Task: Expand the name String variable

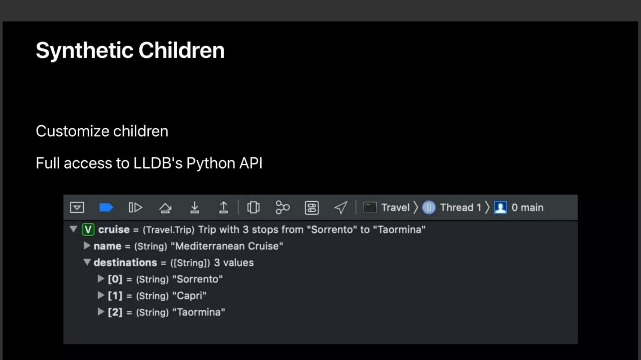Action: coord(87,246)
